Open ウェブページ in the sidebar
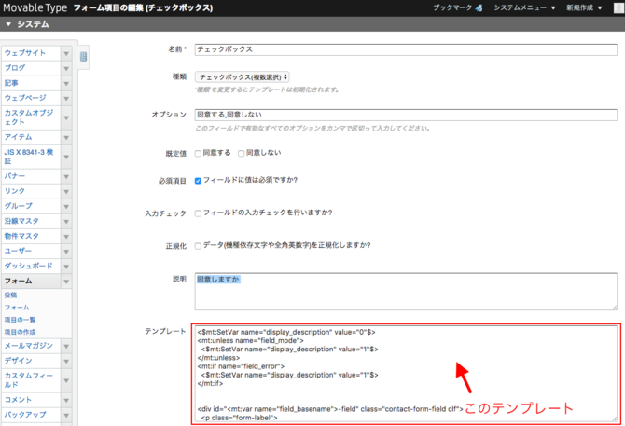This screenshot has width=625, height=426. point(25,98)
